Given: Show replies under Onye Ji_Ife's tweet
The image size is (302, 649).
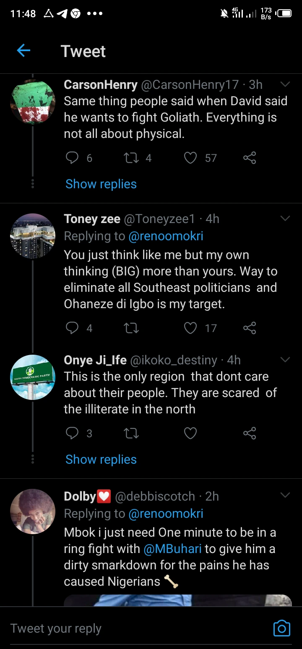Looking at the screenshot, I should [101, 459].
